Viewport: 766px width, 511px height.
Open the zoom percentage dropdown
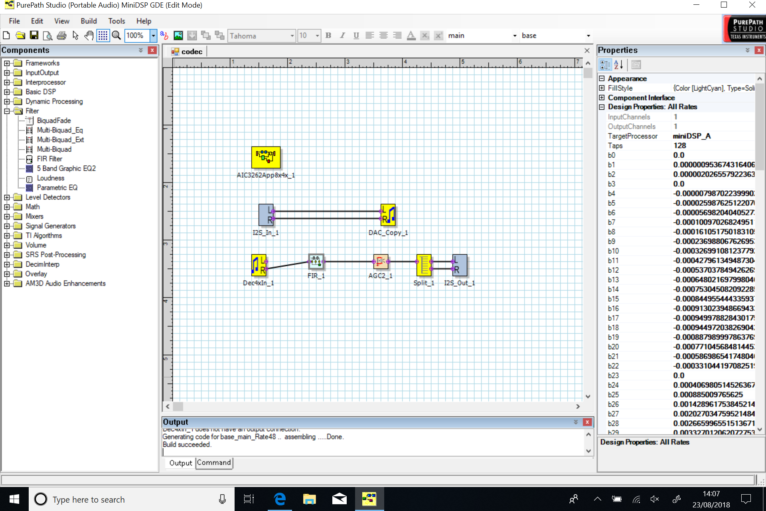point(153,36)
